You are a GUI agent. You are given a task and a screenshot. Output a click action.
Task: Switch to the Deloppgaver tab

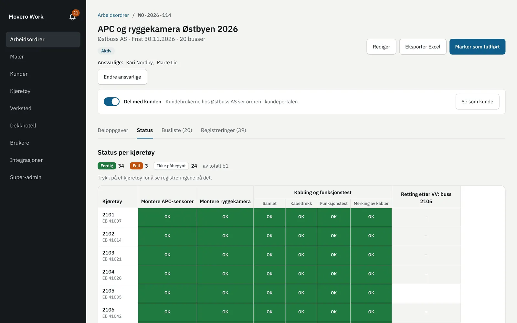(x=113, y=130)
